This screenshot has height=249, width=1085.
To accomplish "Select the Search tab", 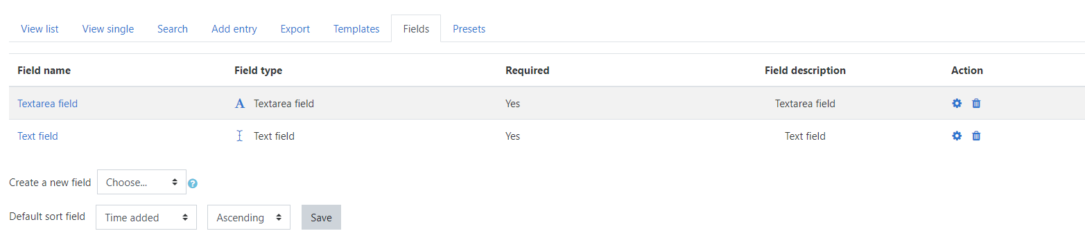I will (x=173, y=29).
